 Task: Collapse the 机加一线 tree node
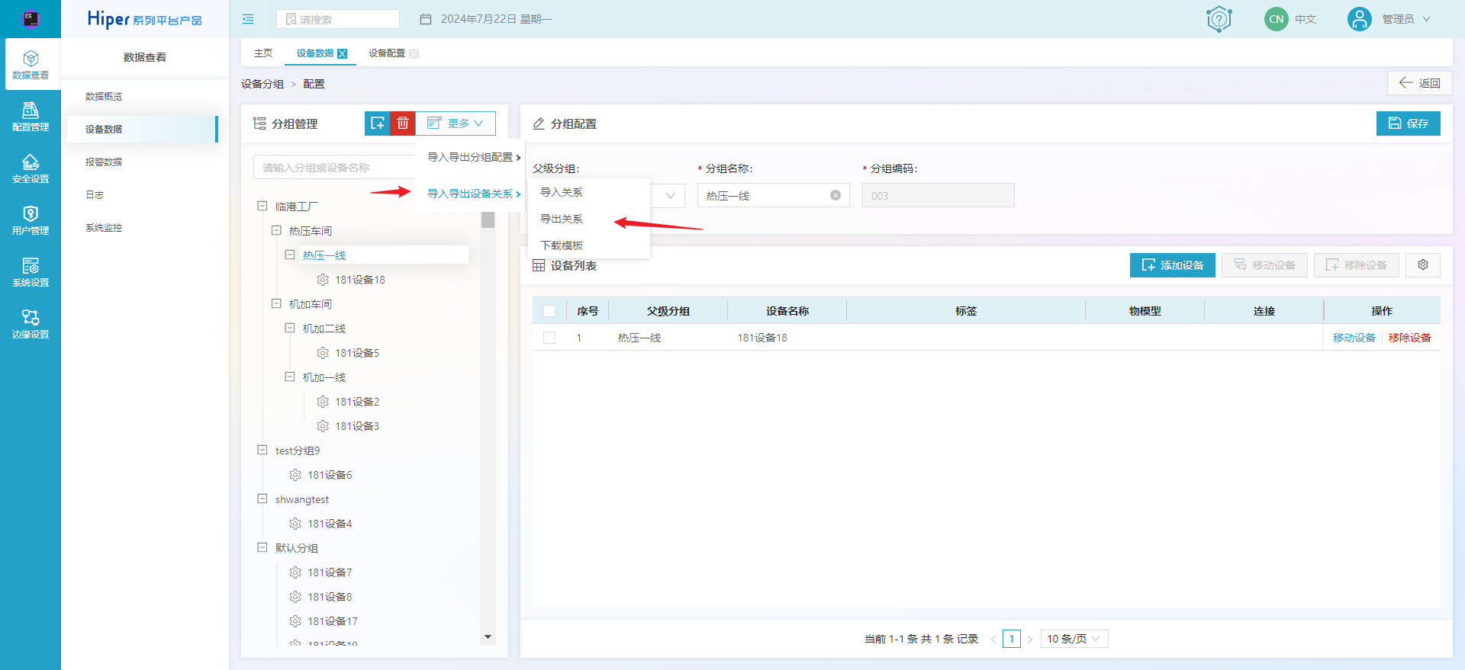(290, 377)
